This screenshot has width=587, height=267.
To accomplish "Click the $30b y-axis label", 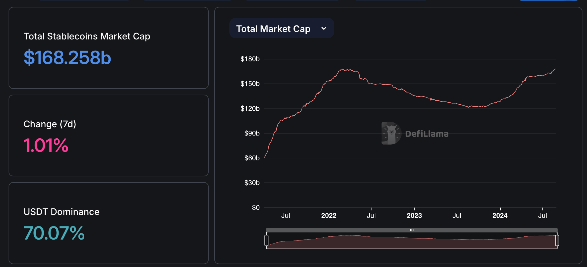I will coord(252,183).
